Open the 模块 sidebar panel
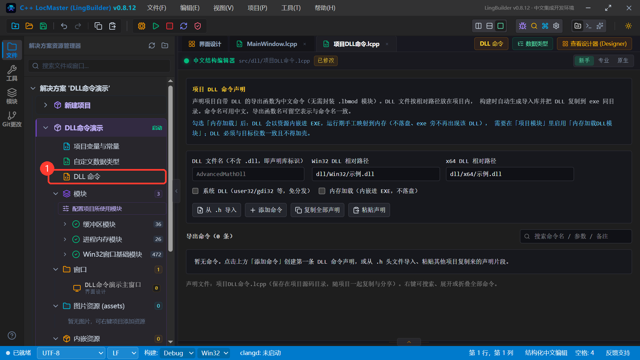This screenshot has height=360, width=640. coord(12,96)
